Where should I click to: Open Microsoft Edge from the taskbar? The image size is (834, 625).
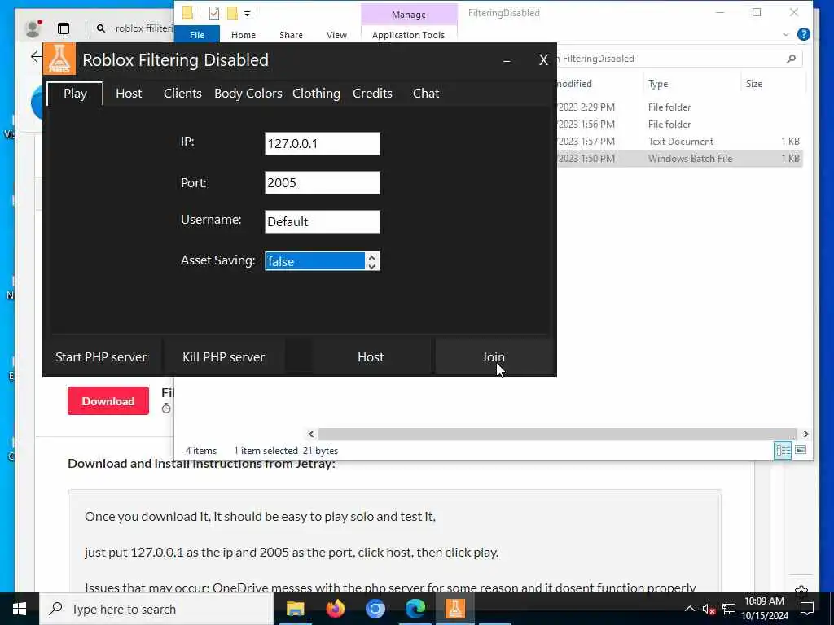pos(415,609)
